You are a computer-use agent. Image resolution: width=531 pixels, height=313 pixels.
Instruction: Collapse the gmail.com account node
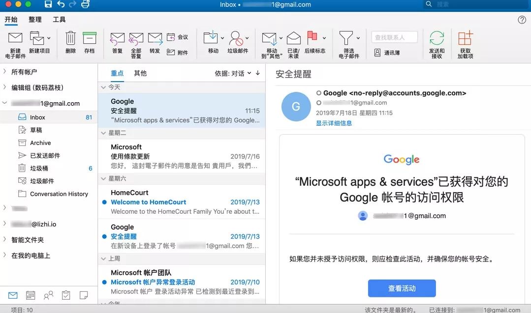click(x=4, y=103)
